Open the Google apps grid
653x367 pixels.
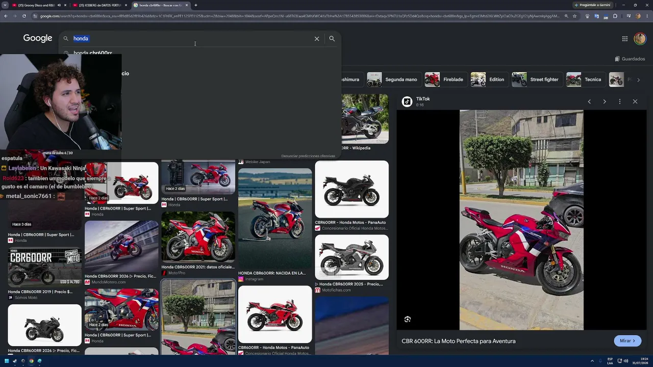pyautogui.click(x=625, y=39)
